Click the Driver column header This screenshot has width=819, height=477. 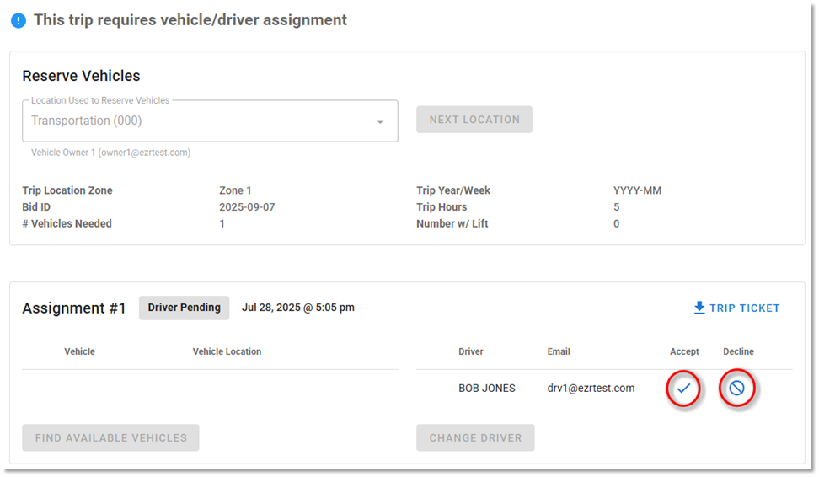click(471, 351)
